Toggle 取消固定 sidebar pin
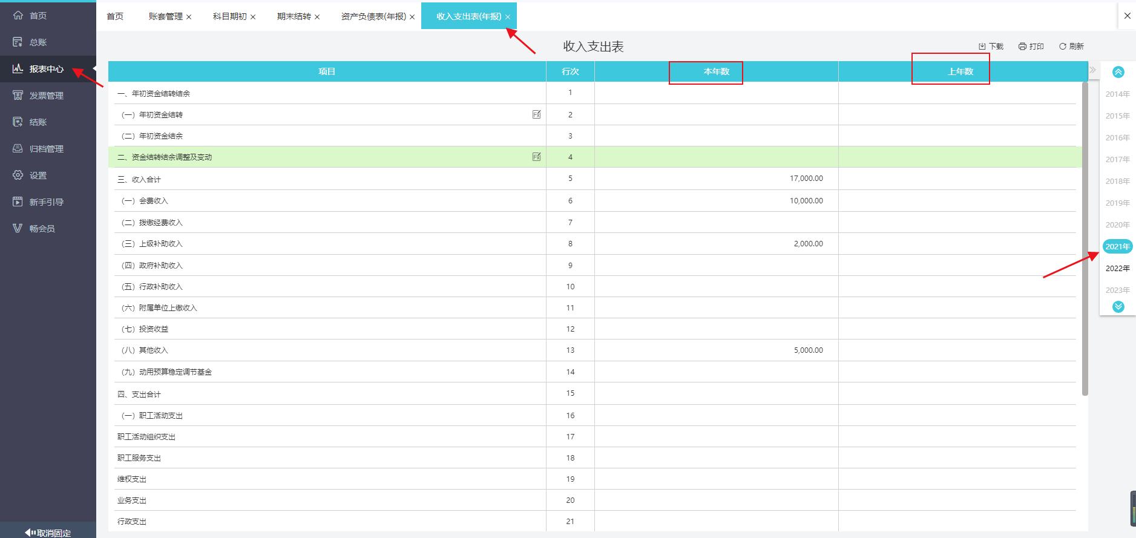This screenshot has width=1136, height=538. pyautogui.click(x=48, y=533)
